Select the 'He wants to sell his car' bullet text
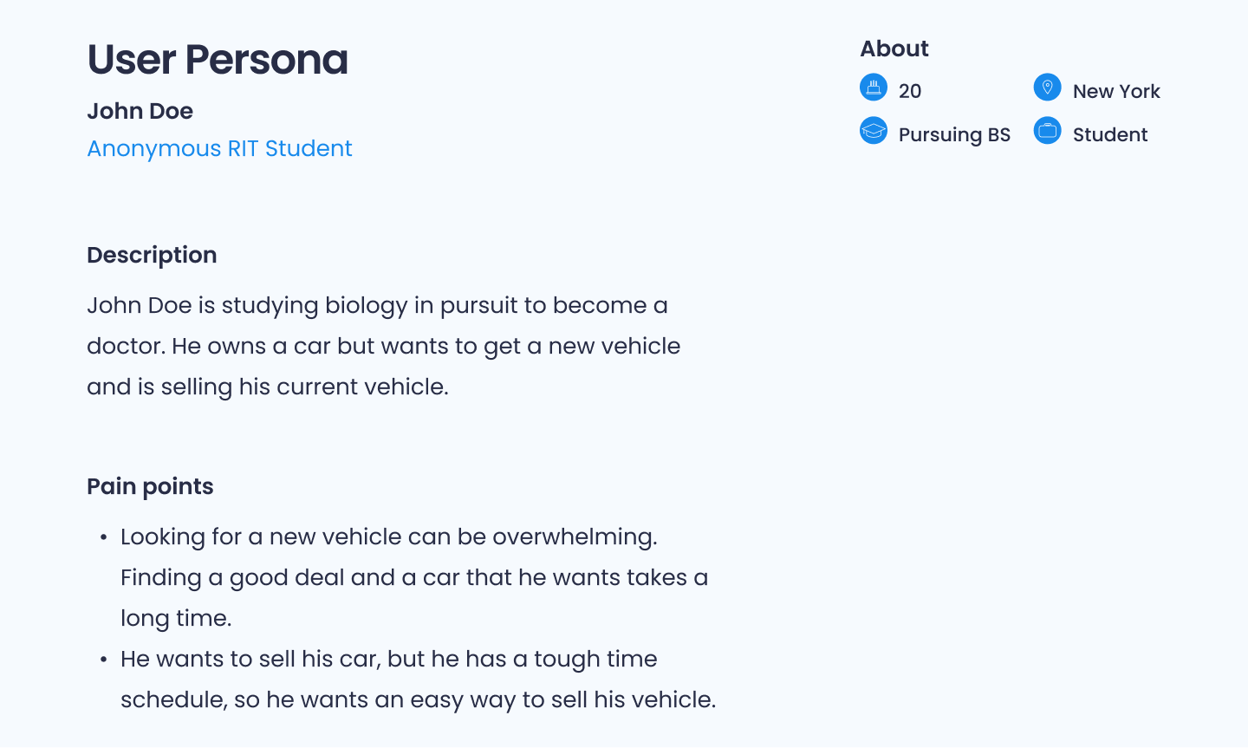This screenshot has width=1248, height=748. click(418, 680)
